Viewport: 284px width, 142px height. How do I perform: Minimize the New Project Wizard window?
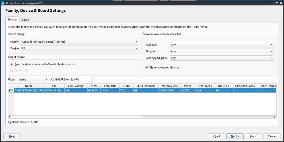(273, 3)
